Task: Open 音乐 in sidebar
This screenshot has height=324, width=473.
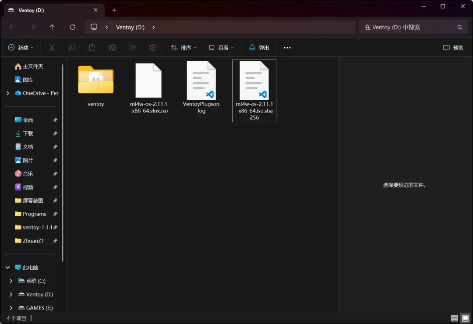Action: (x=24, y=174)
